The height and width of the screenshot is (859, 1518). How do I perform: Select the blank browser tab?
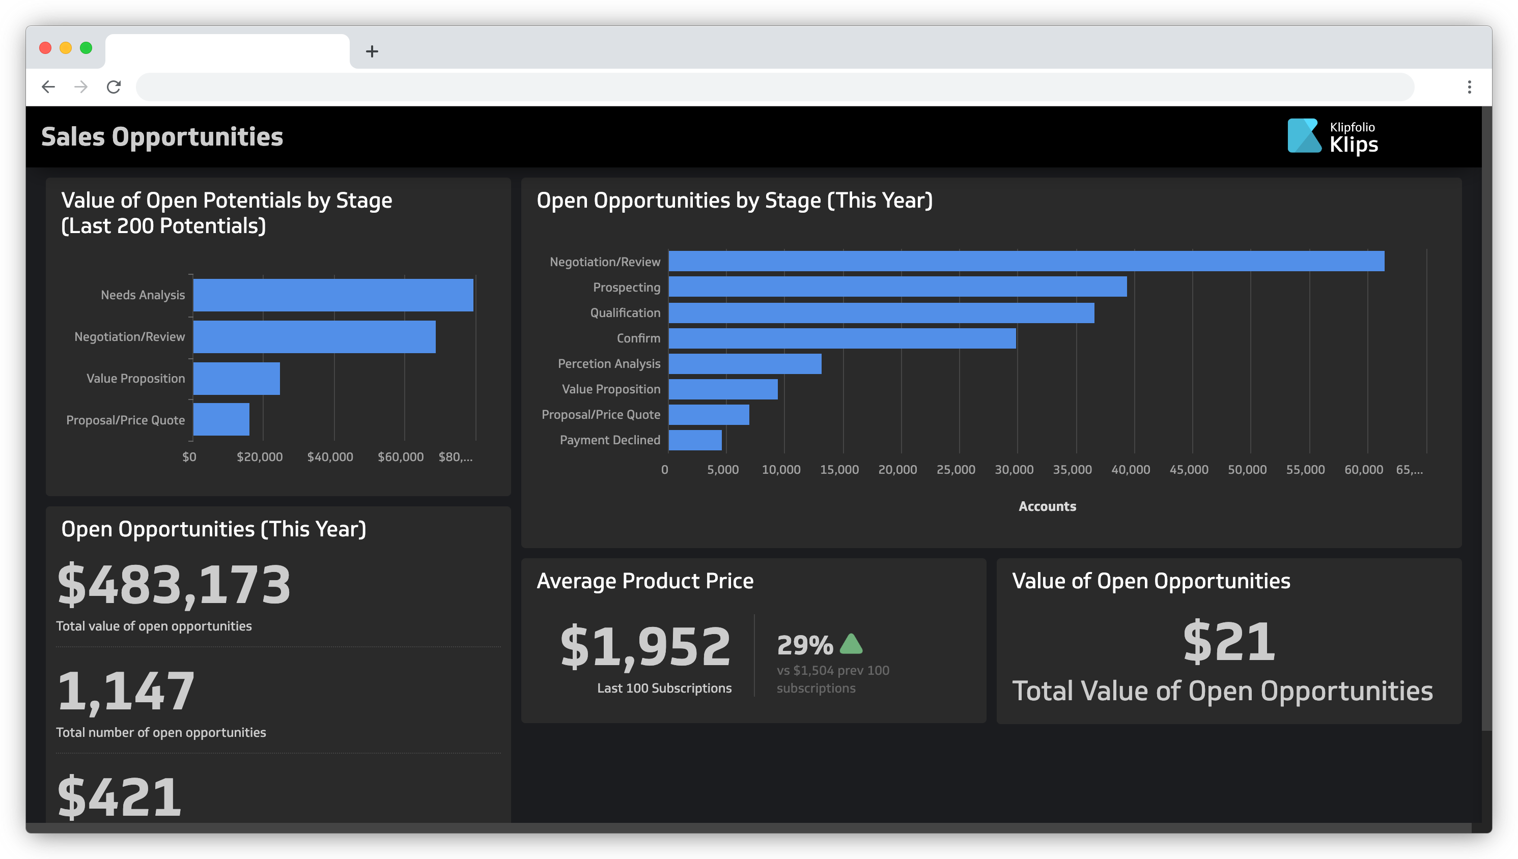pyautogui.click(x=227, y=51)
